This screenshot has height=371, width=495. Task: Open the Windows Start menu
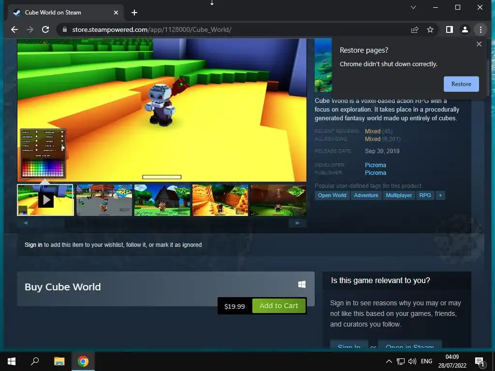click(12, 361)
